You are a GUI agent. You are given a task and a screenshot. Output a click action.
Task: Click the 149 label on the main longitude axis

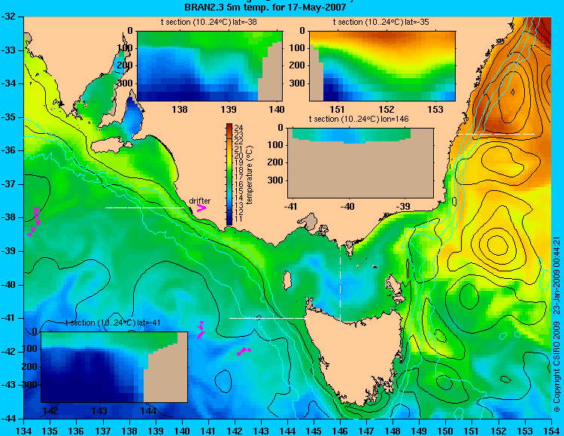(420, 431)
